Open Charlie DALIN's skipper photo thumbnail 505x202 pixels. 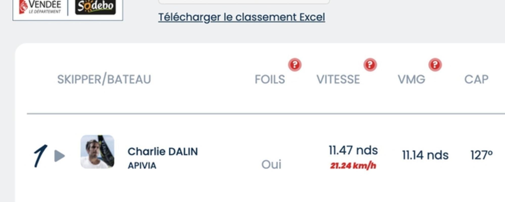(x=97, y=152)
